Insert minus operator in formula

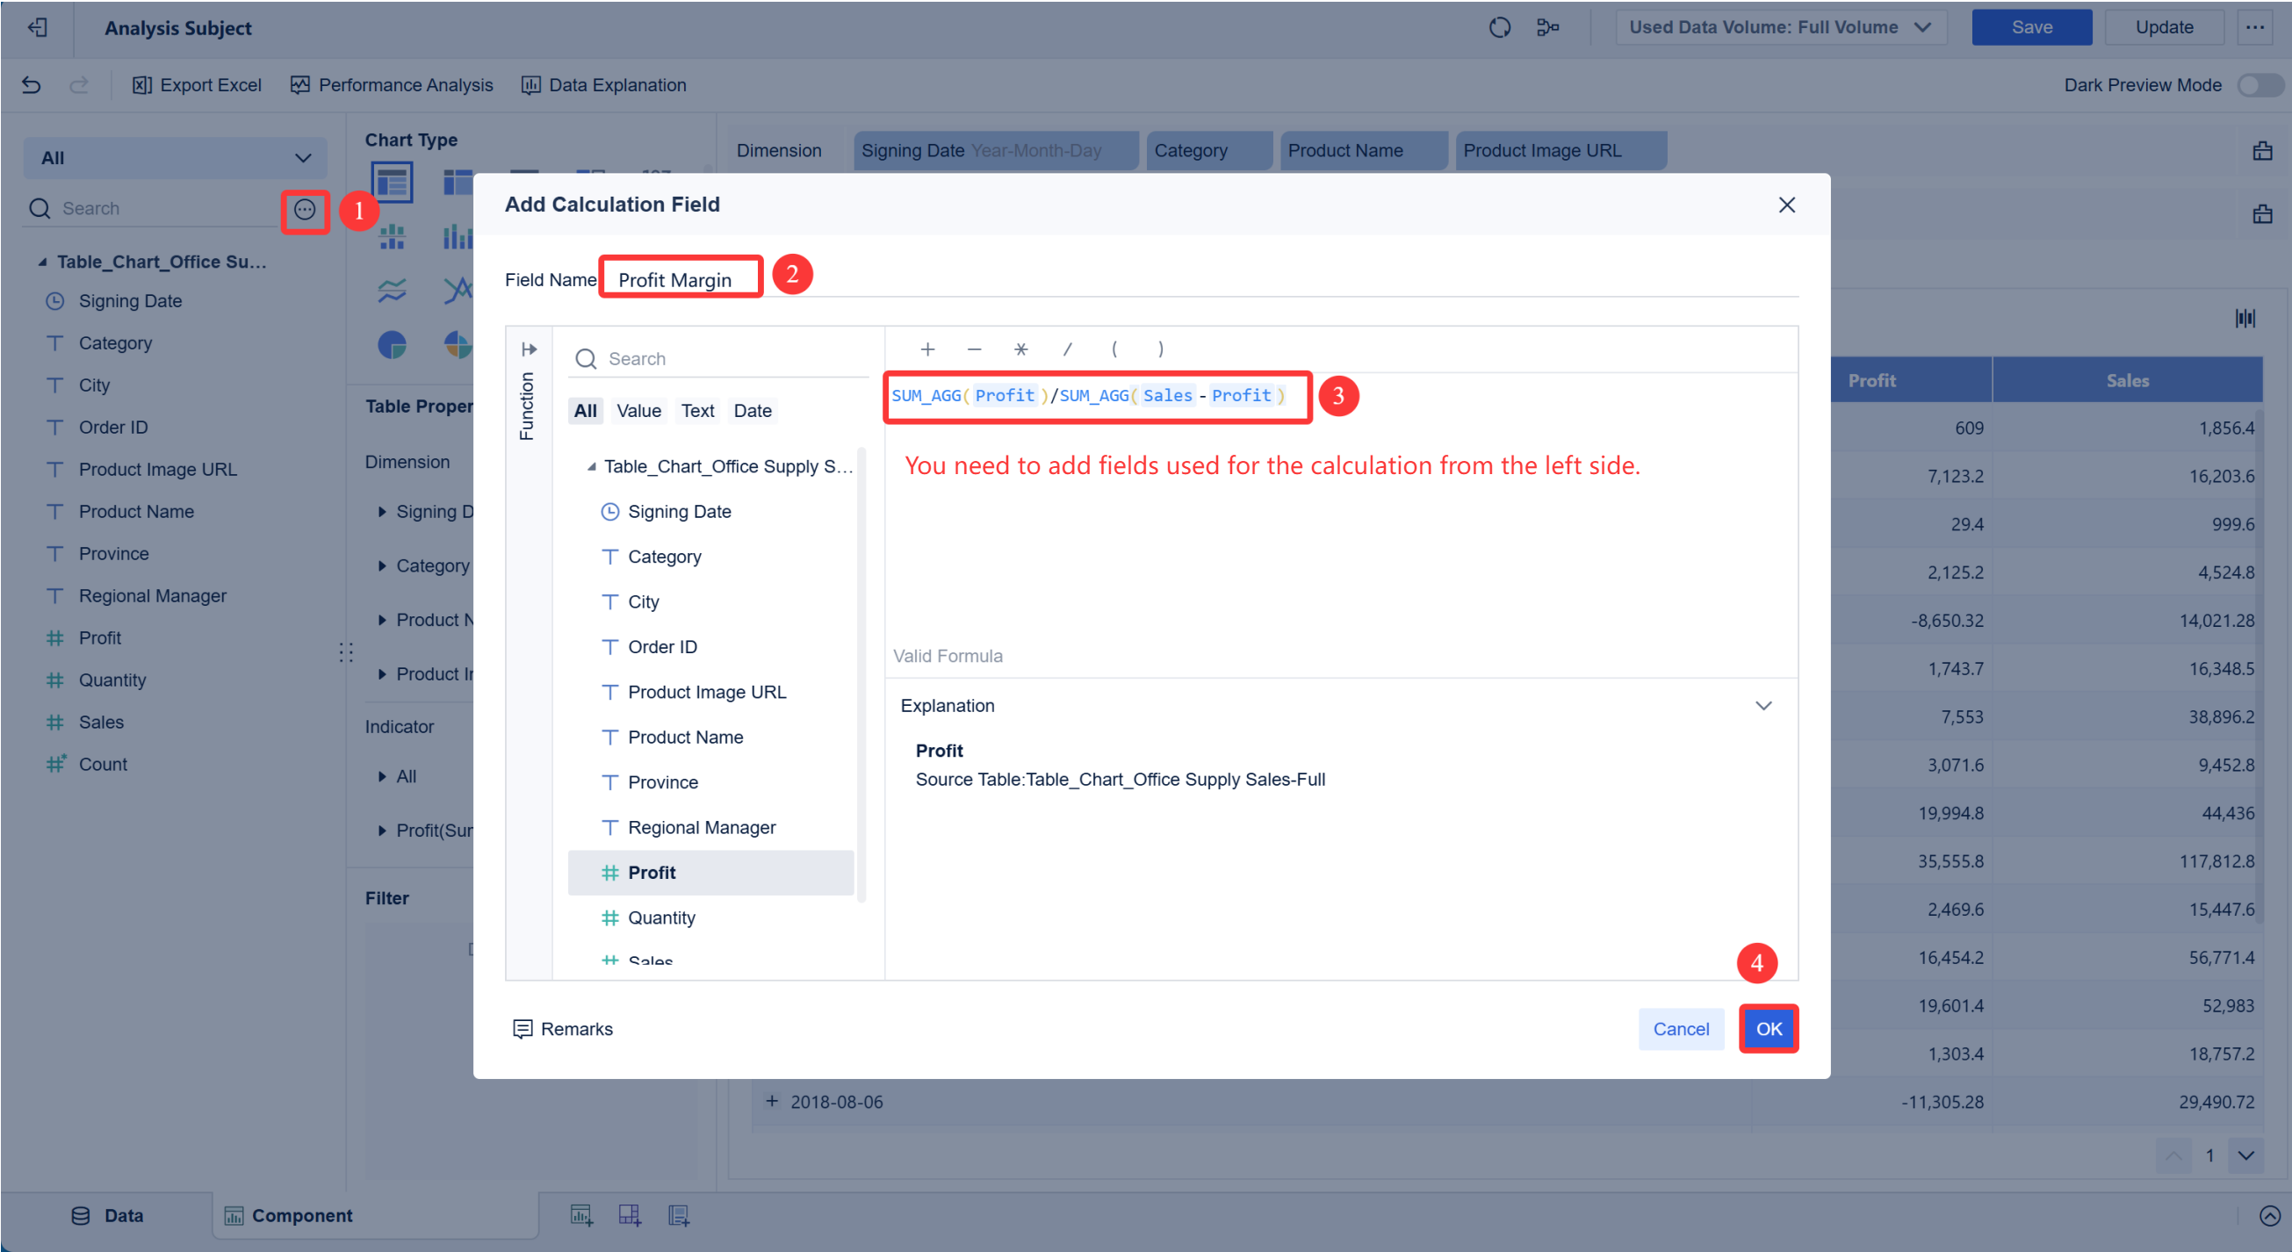975,349
